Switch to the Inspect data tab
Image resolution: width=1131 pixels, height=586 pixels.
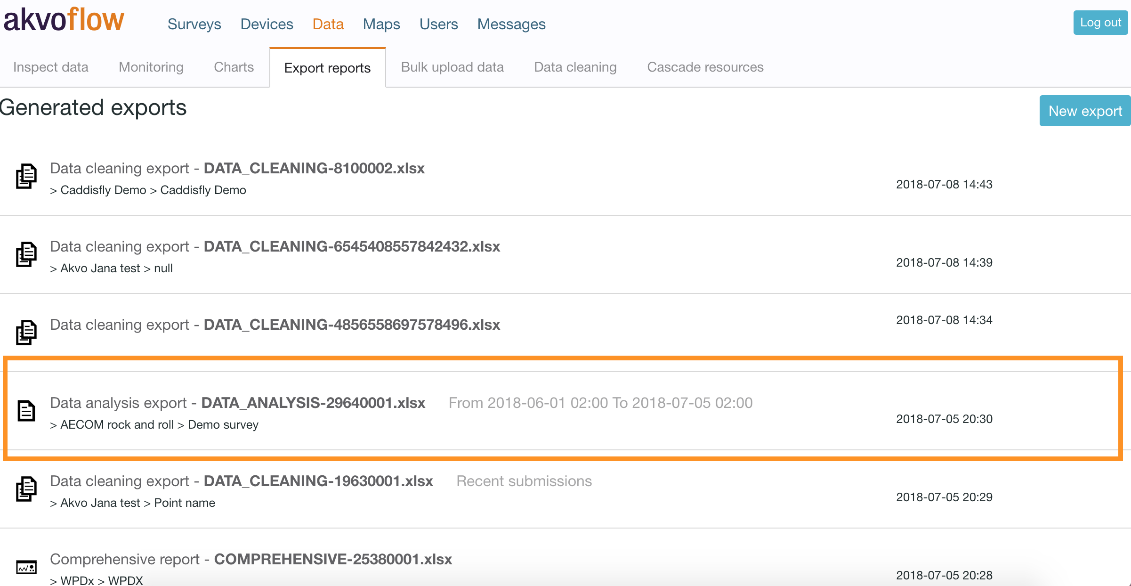click(x=51, y=67)
